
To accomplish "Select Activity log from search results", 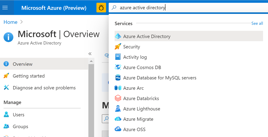I will pos(135,57).
